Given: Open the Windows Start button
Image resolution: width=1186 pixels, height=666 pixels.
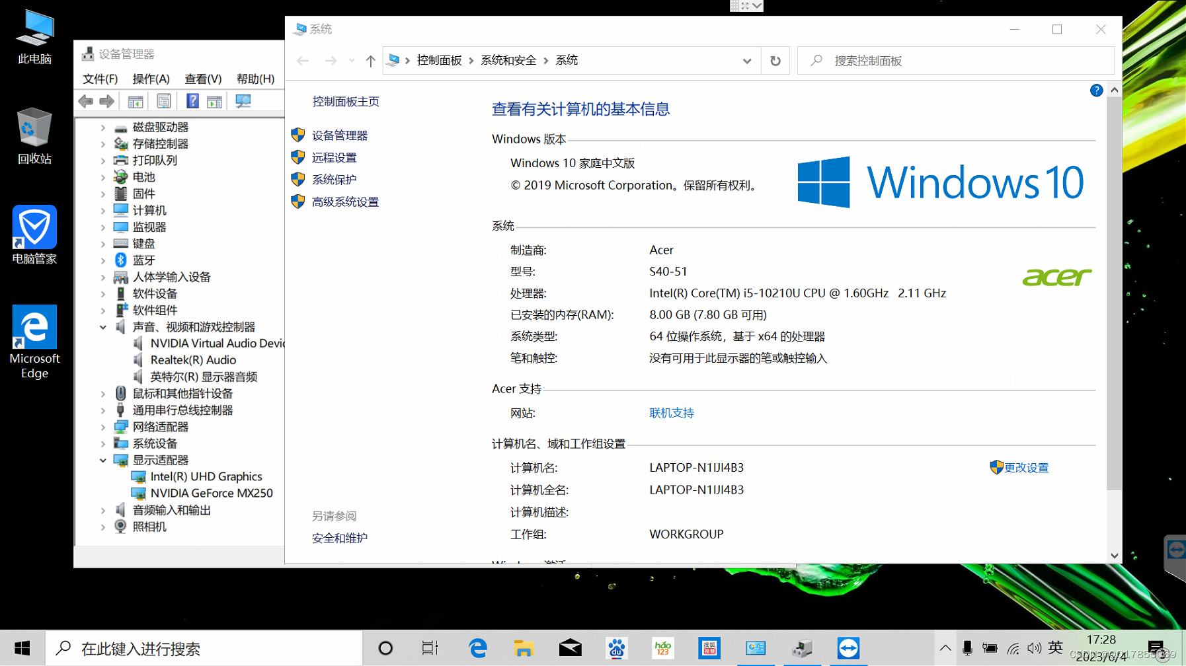Looking at the screenshot, I should point(22,648).
